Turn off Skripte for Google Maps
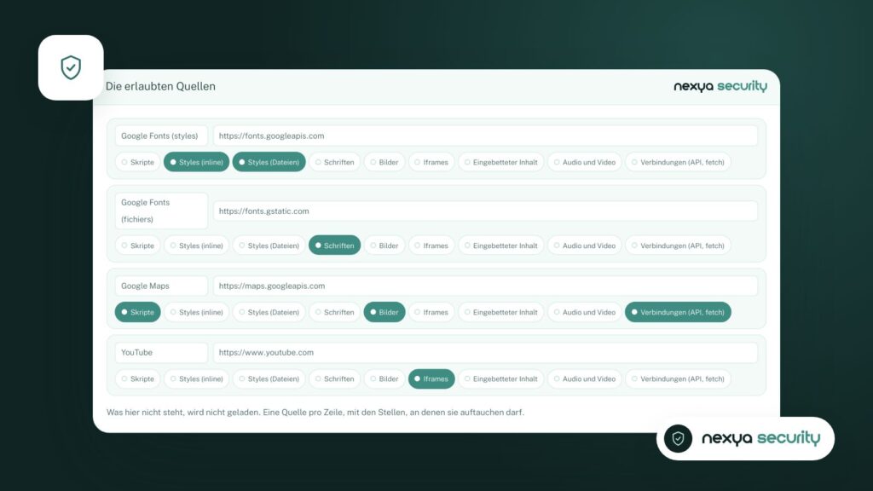 click(x=137, y=312)
